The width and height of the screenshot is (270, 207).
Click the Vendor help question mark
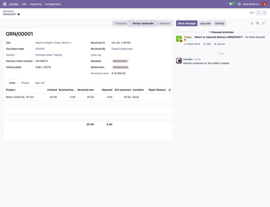(16, 54)
